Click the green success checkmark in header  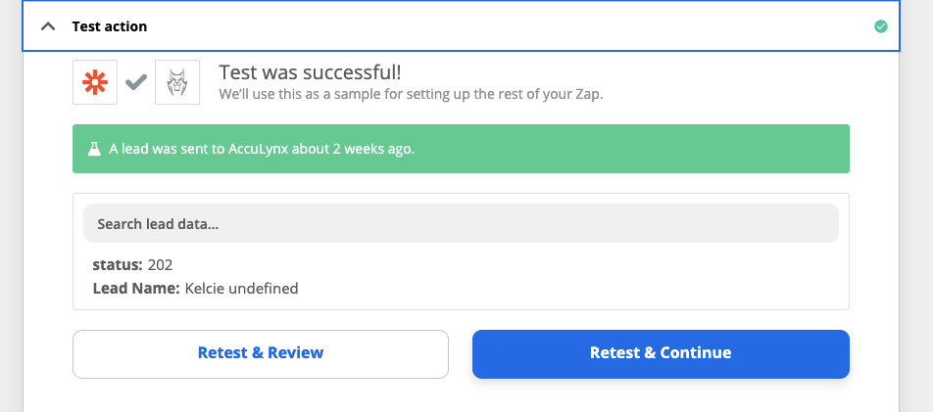[x=881, y=26]
